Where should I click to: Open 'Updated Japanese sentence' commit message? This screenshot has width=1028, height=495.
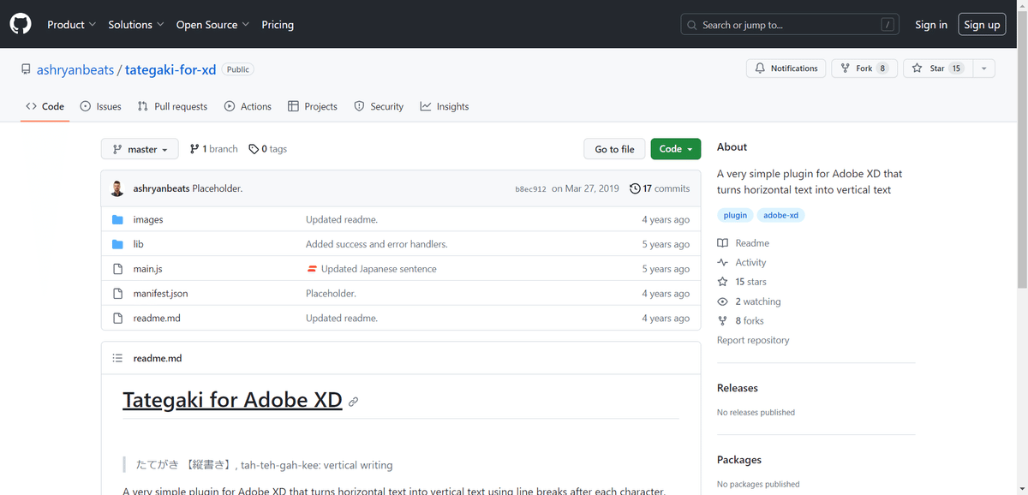[x=379, y=269]
